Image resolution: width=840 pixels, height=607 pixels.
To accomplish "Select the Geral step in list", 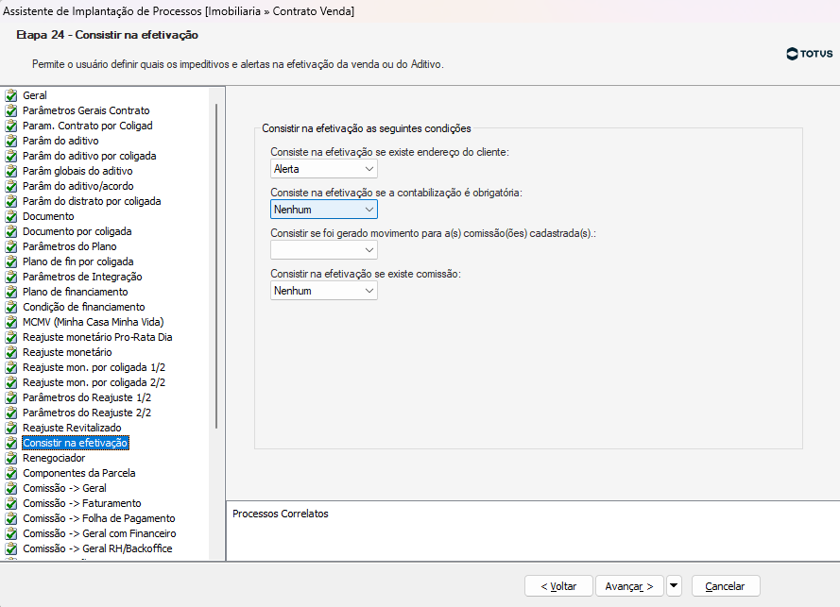I will pyautogui.click(x=35, y=95).
